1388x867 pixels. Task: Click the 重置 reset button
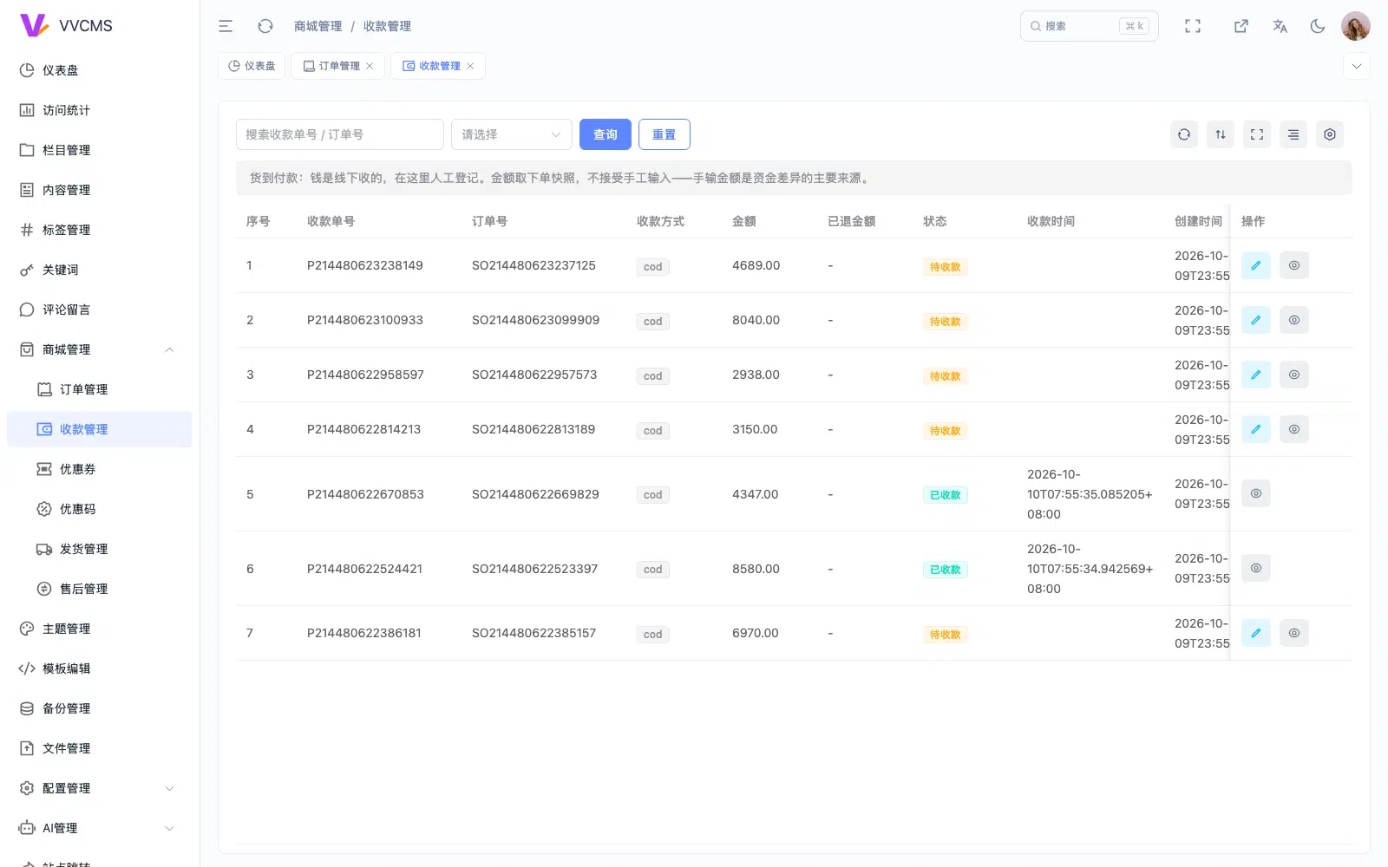[665, 134]
